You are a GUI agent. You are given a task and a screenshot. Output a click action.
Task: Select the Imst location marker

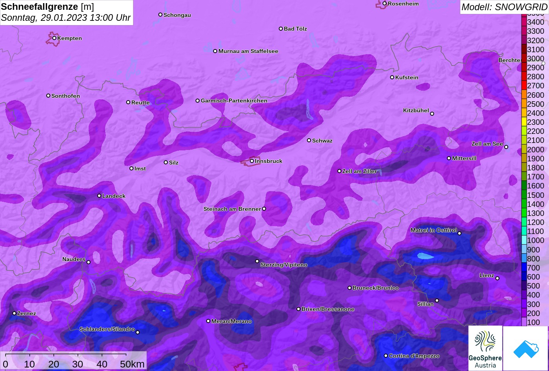(x=131, y=168)
